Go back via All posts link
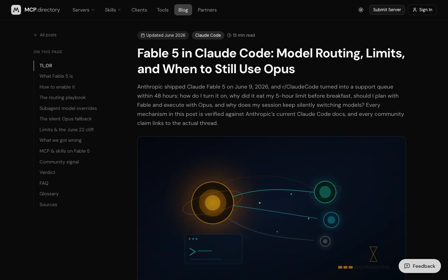Viewport: 448px width, 280px height. [45, 35]
